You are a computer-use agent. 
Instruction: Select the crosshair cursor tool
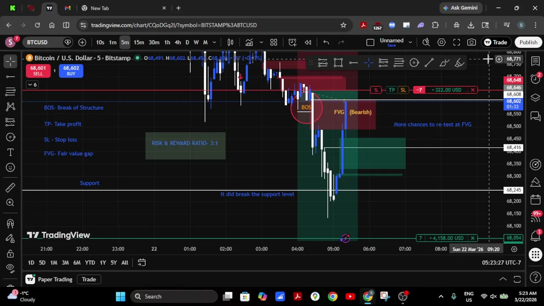(11, 61)
